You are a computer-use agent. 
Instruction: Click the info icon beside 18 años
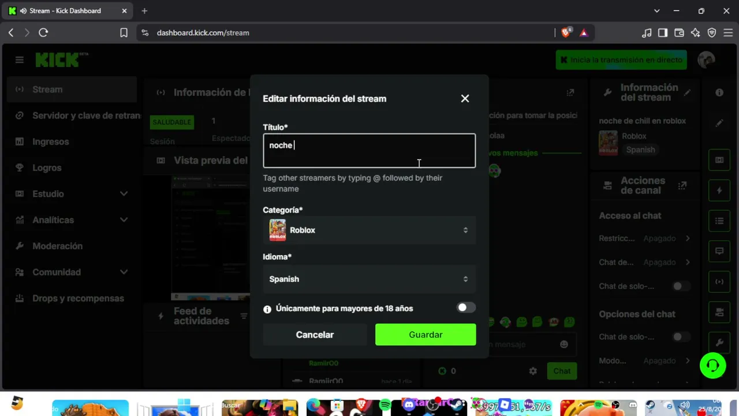[267, 309]
